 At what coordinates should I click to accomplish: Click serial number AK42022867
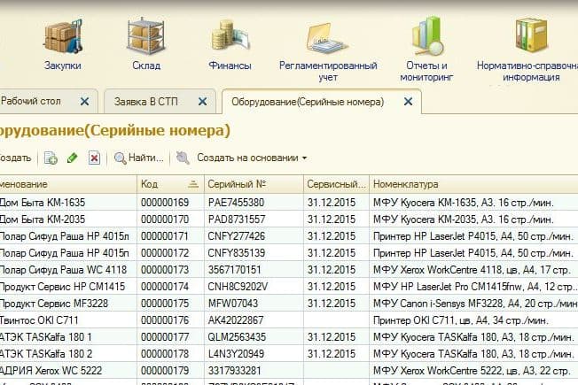(x=236, y=320)
